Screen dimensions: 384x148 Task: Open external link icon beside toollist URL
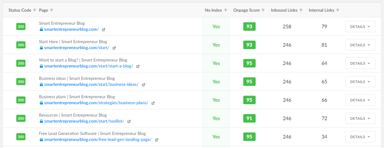[x=129, y=121]
